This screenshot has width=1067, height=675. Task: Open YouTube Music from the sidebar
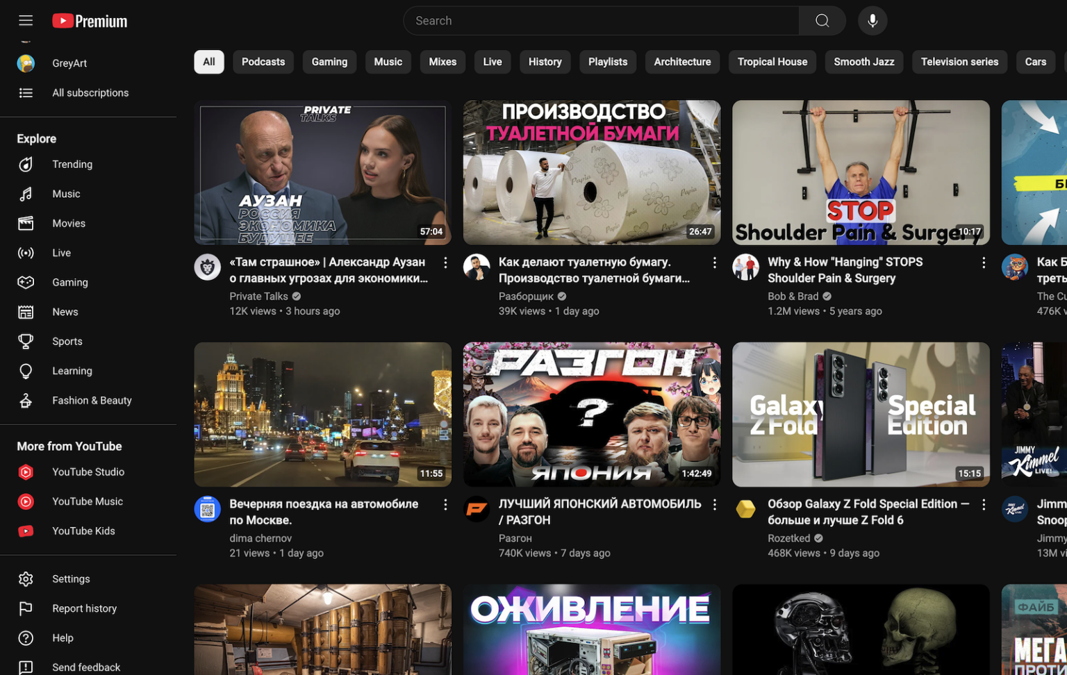[87, 501]
